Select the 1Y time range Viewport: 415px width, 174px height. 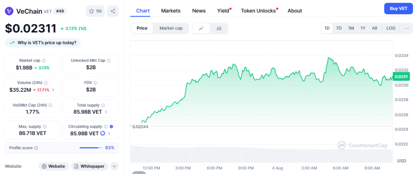click(363, 28)
